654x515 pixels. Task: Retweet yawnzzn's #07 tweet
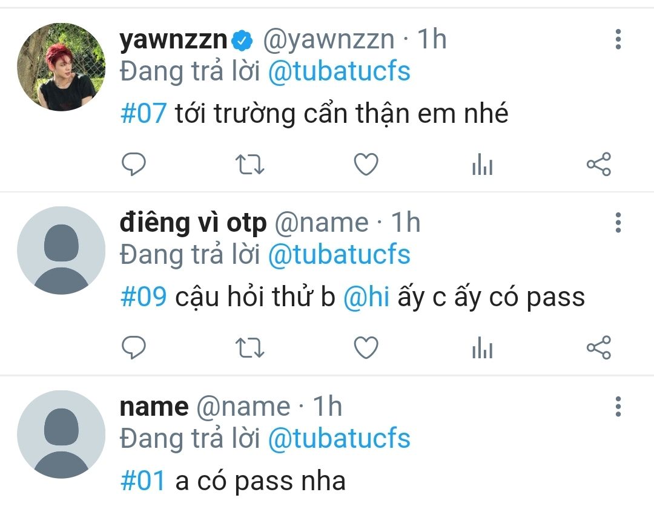pyautogui.click(x=249, y=164)
